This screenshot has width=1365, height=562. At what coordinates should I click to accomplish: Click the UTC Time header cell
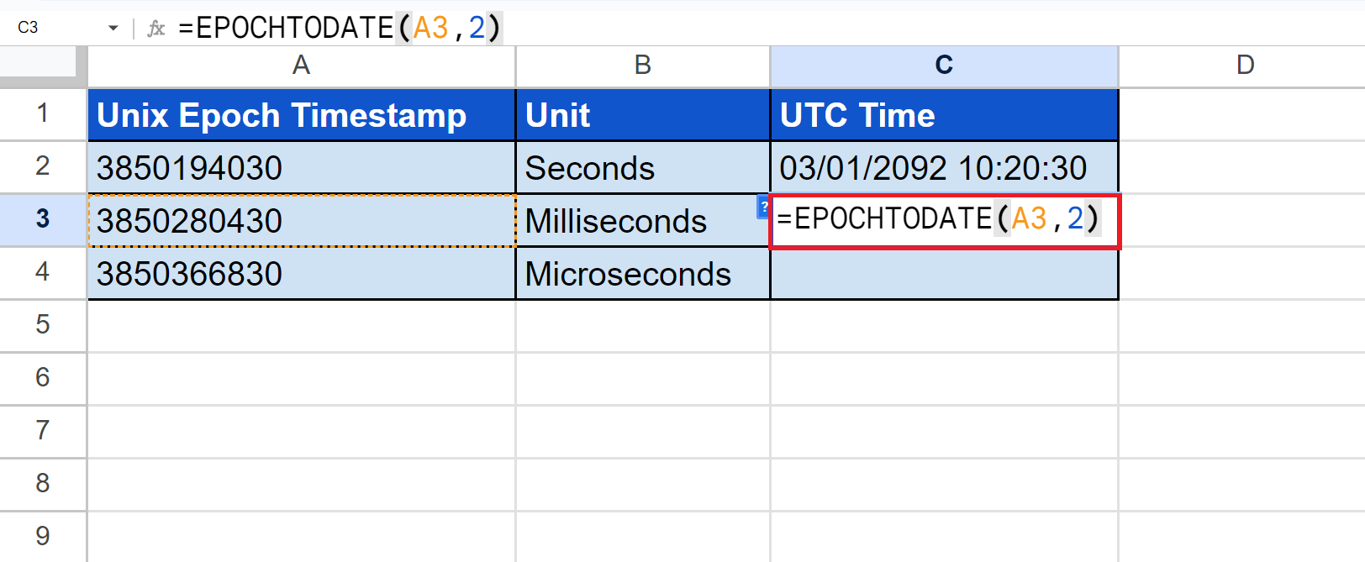pyautogui.click(x=944, y=115)
